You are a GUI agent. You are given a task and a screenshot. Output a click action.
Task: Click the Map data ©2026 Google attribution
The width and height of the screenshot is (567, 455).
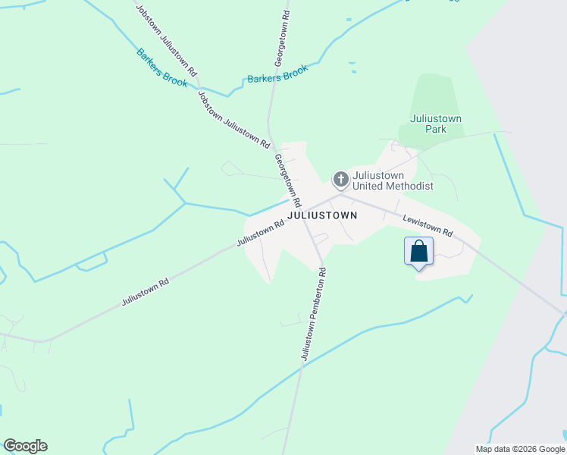[x=520, y=449]
